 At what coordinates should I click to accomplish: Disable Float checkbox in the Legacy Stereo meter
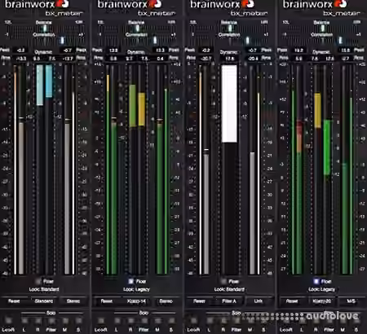point(130,281)
